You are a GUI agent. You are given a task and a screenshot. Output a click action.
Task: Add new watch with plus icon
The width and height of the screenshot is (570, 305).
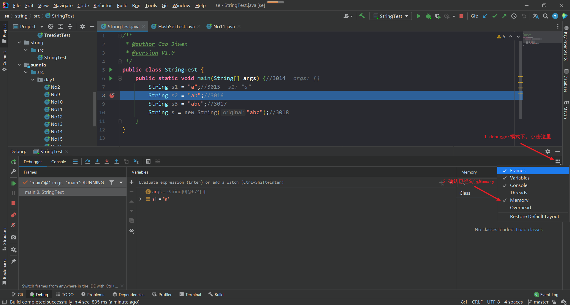pos(132,182)
